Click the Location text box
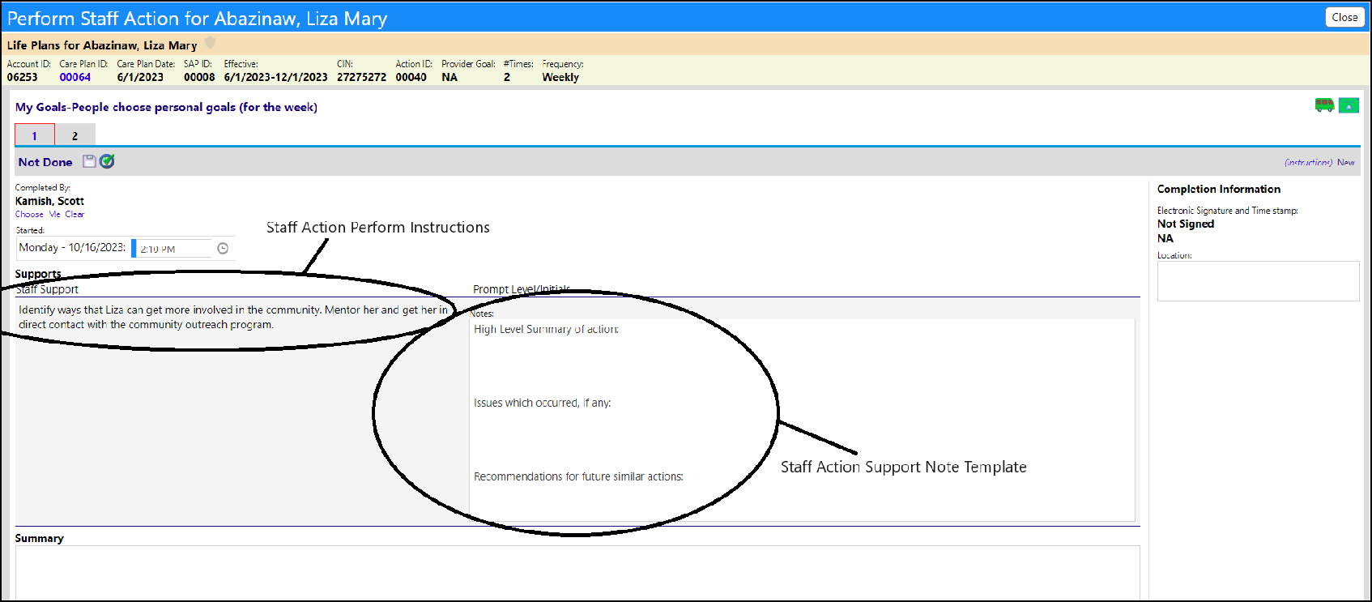Screen dimensions: 1372x602 click(x=1258, y=281)
